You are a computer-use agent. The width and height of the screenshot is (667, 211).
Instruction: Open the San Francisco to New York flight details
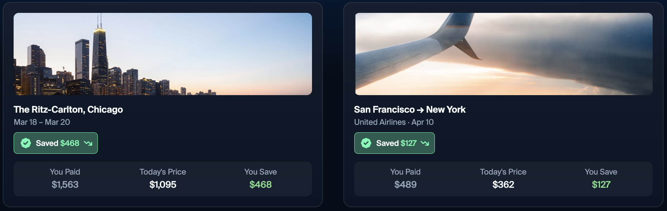click(410, 110)
